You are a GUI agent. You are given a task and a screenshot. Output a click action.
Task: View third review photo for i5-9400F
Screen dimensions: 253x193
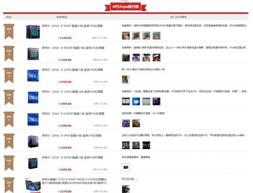pyautogui.click(x=146, y=36)
